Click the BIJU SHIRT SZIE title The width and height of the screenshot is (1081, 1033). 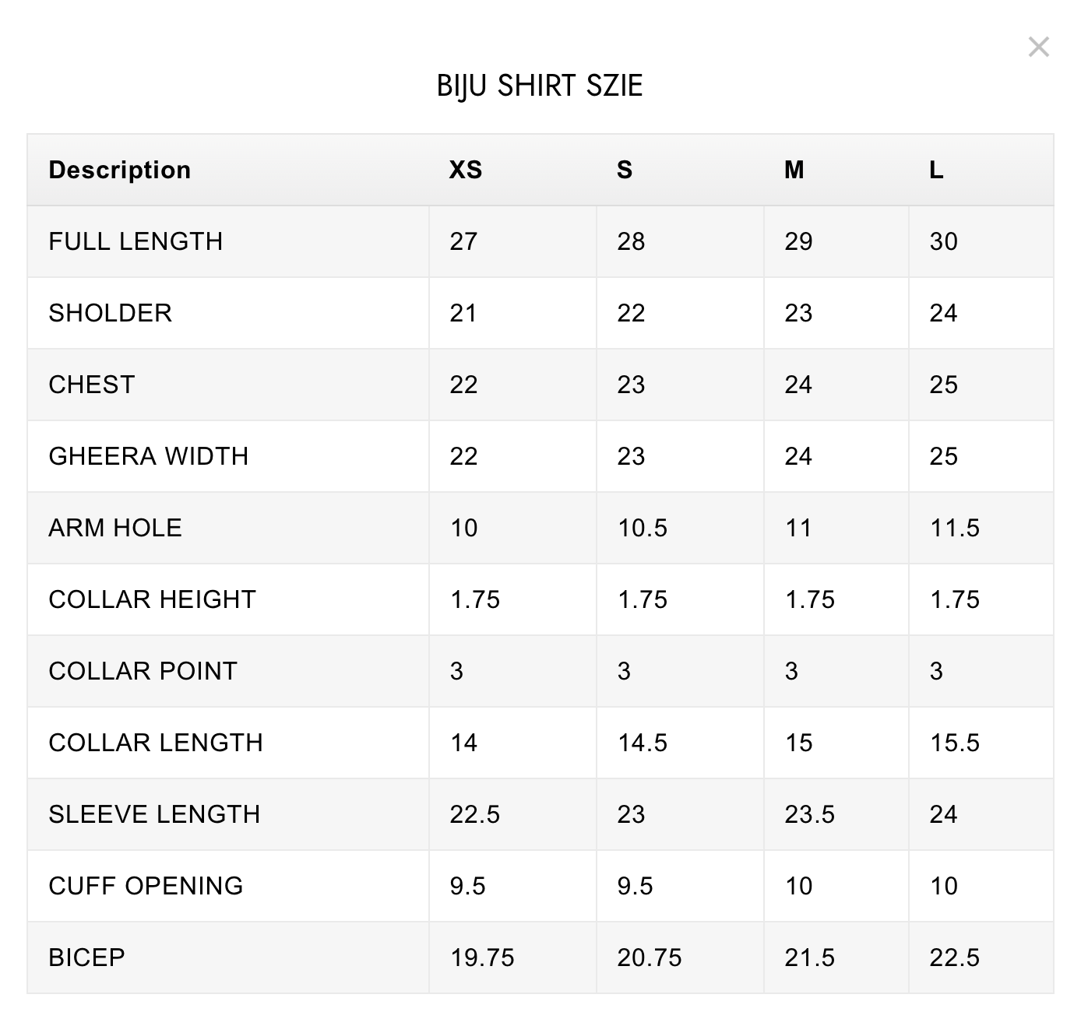(540, 86)
